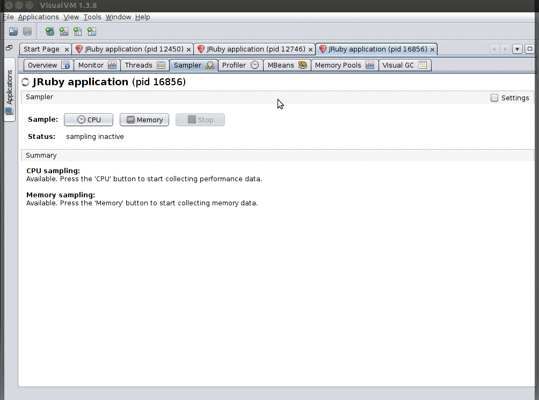Viewport: 539px width, 400px height.
Task: Select the Sampler tab
Action: [193, 65]
